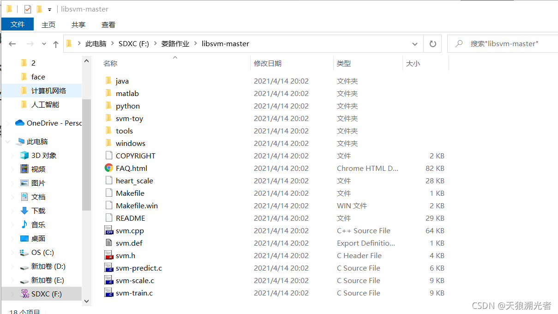Click the Chrome HTML D... type cell
The image size is (558, 314).
(x=367, y=168)
